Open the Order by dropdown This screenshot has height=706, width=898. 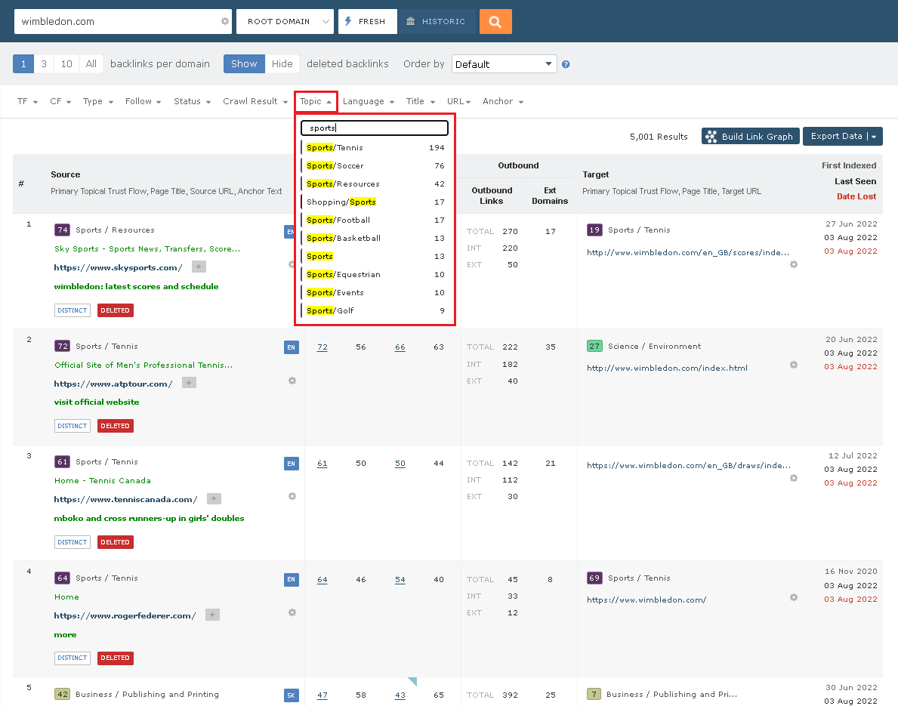click(x=504, y=63)
